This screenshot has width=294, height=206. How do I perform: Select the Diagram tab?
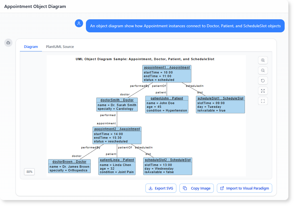[x=31, y=47]
